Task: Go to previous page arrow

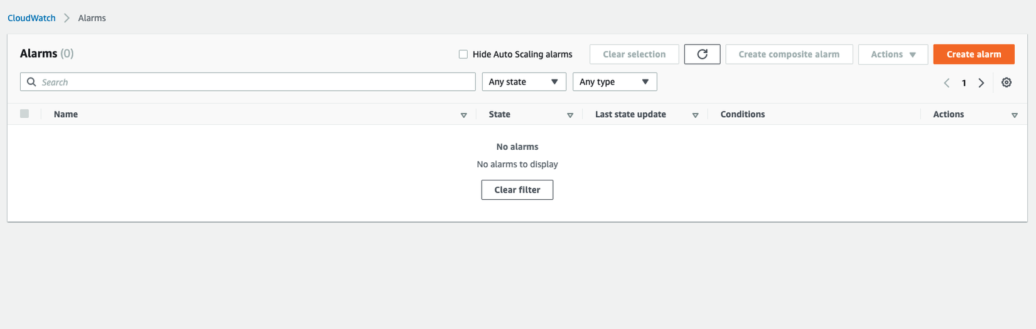Action: point(947,83)
